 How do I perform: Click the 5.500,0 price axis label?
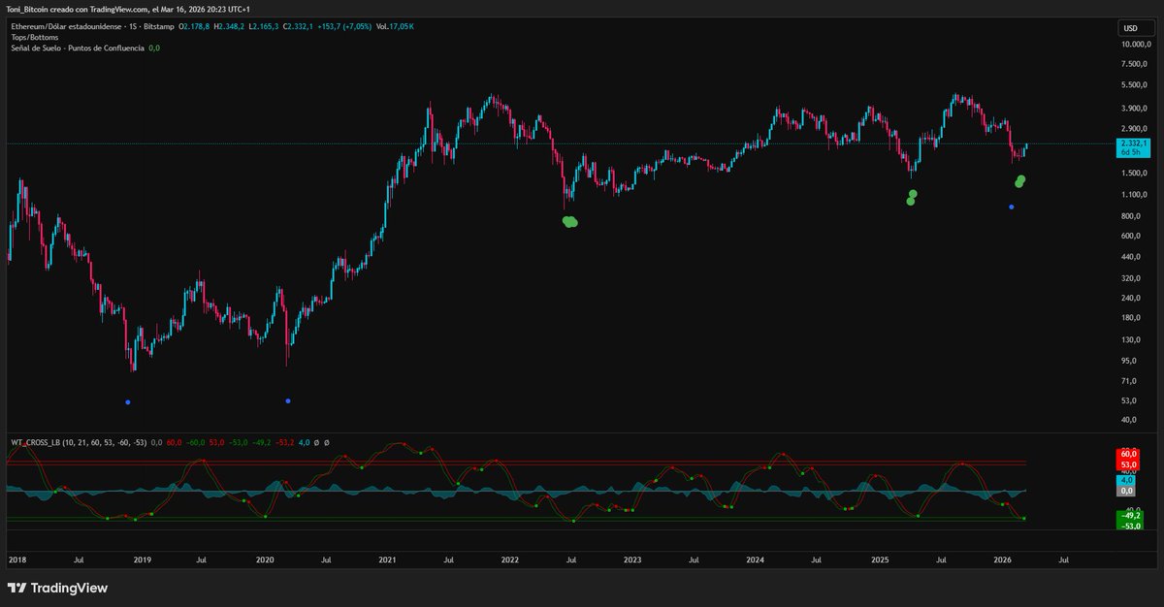[1134, 85]
